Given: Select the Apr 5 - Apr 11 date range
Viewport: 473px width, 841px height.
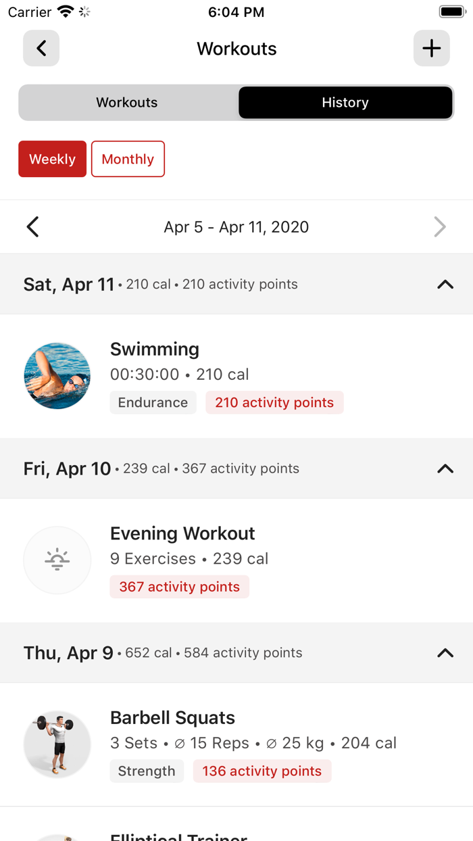Looking at the screenshot, I should point(236,226).
